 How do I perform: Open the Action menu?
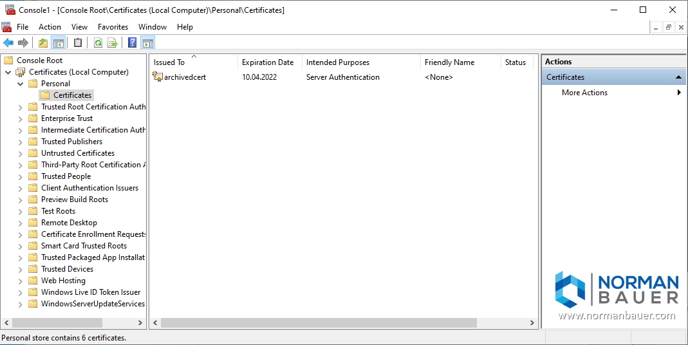coord(50,27)
